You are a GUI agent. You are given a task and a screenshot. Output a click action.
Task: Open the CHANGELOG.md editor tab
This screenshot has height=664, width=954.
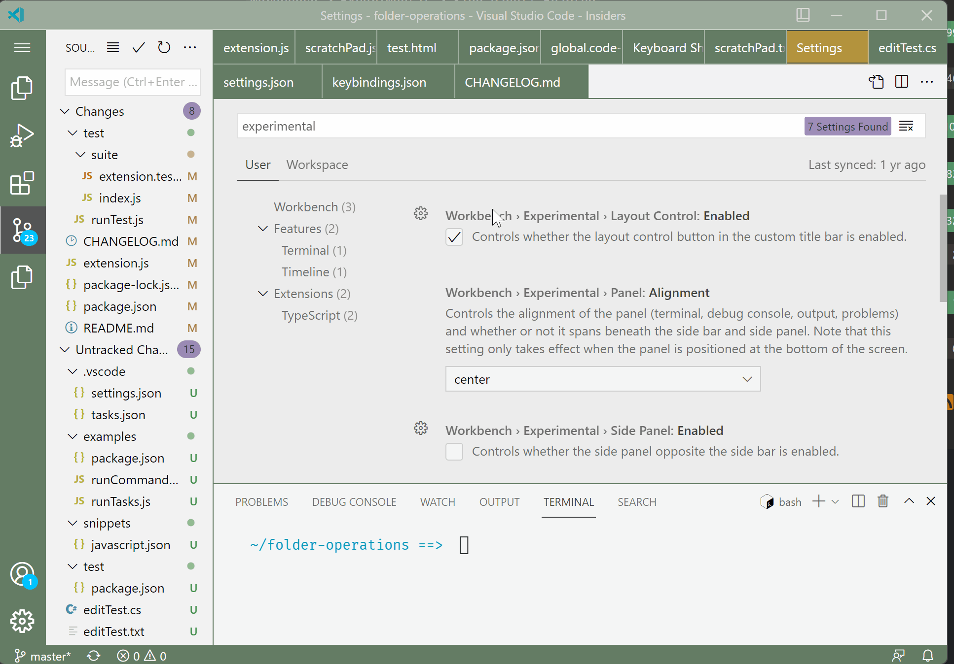521,82
